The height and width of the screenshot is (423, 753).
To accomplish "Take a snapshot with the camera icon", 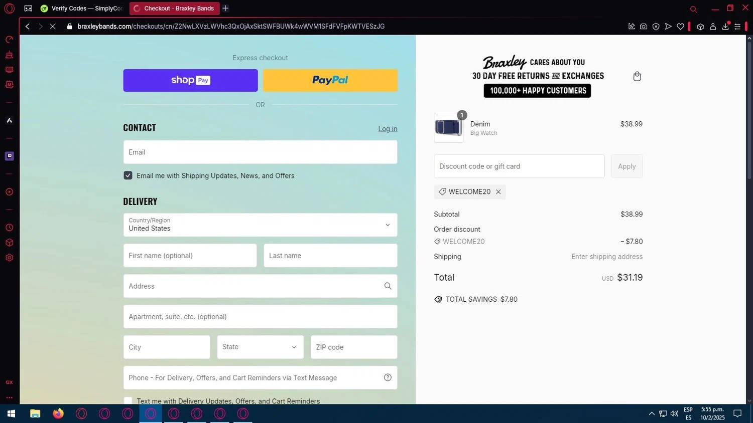I will pos(644,27).
